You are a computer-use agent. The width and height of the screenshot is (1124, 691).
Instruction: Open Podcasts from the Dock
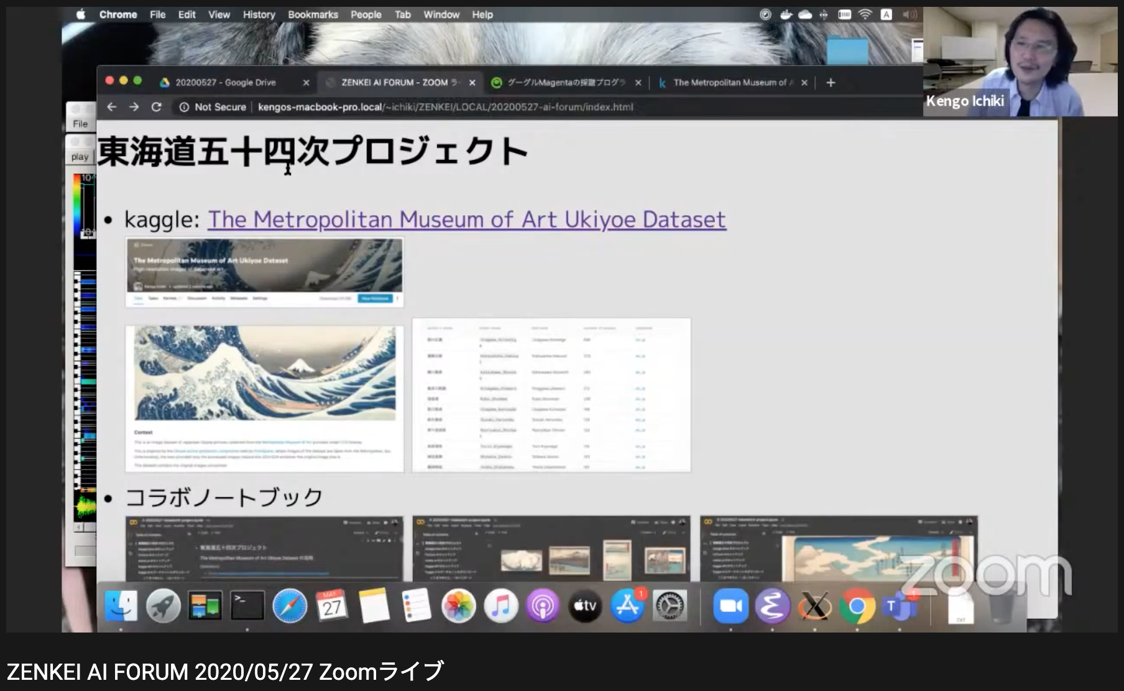[x=543, y=606]
